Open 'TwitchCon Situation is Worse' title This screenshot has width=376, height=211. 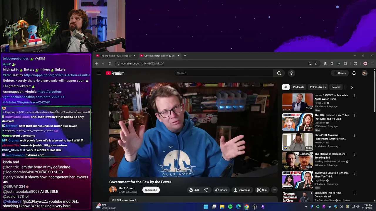click(x=332, y=175)
